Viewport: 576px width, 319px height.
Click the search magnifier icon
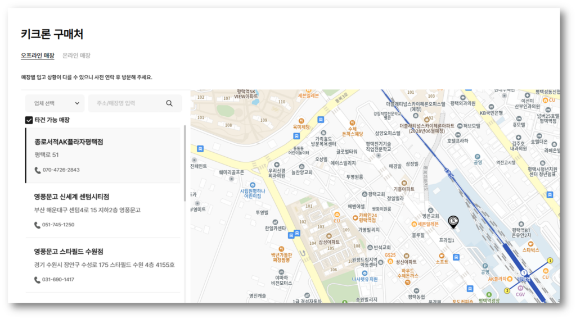tap(169, 103)
